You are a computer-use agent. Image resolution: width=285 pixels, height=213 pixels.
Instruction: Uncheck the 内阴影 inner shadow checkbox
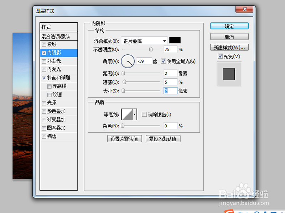(44, 53)
